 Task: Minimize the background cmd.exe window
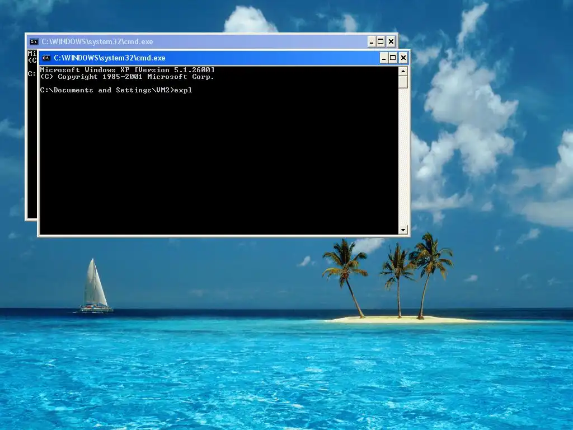(x=372, y=41)
